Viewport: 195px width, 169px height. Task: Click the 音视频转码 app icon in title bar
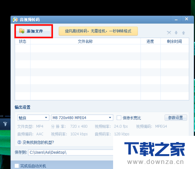(15, 20)
